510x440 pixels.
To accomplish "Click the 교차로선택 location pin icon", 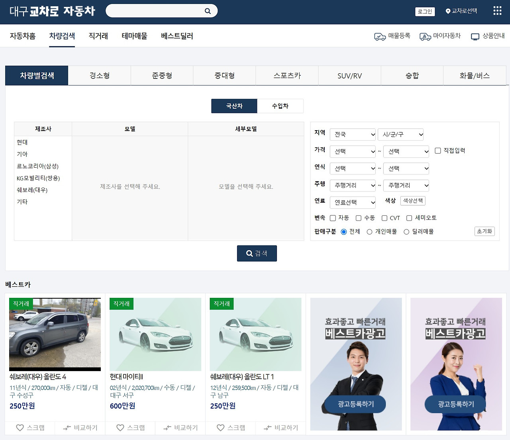I will tap(448, 11).
